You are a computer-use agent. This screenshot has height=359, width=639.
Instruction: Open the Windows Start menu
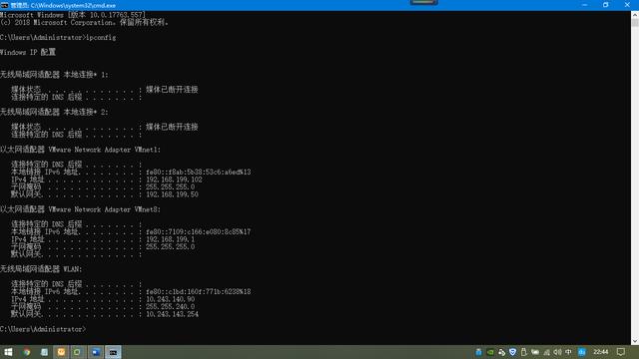(8, 352)
